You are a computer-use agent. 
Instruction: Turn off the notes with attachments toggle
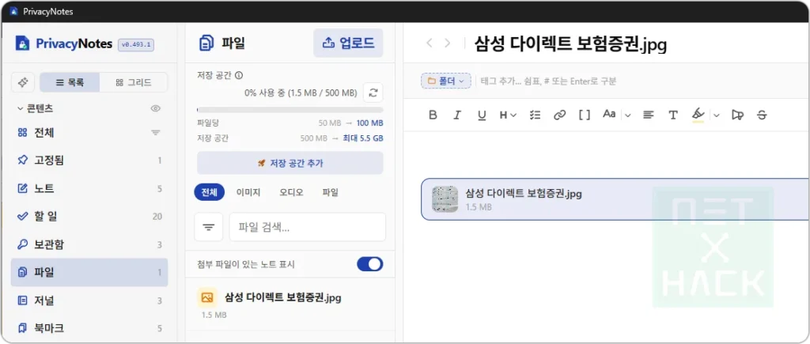(x=370, y=264)
